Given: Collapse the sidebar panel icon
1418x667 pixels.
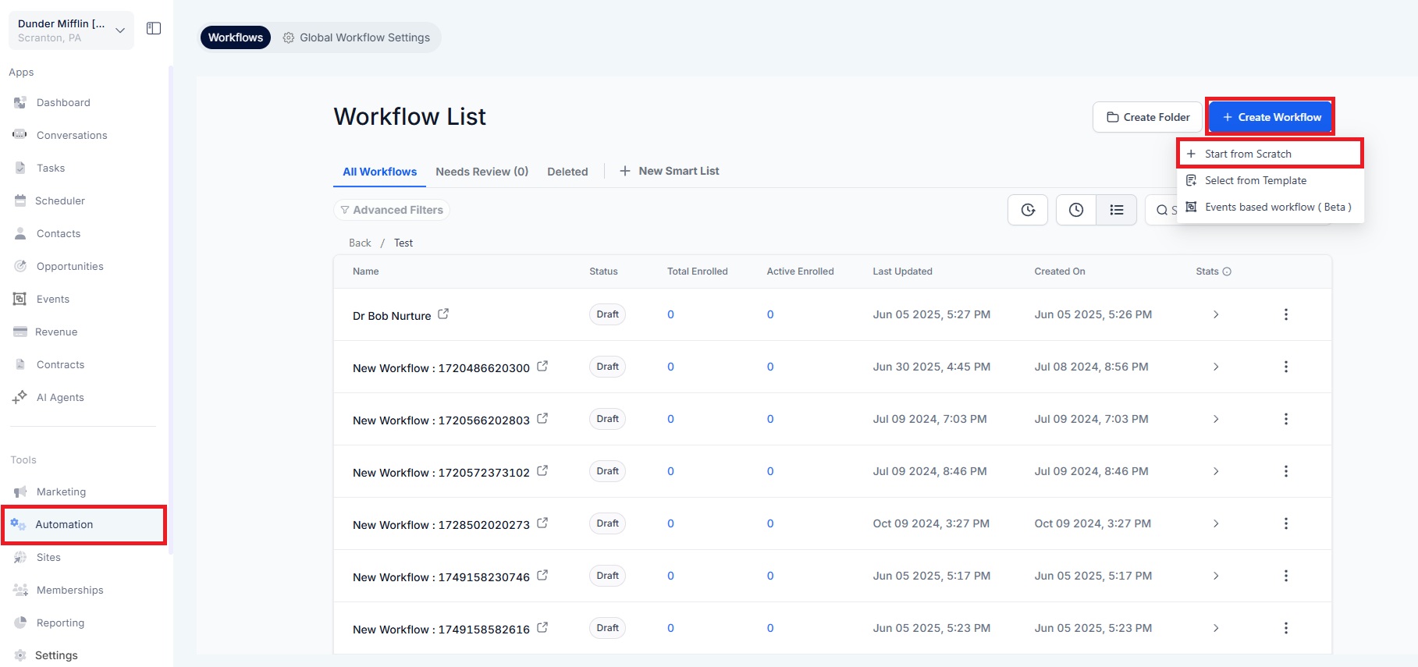Looking at the screenshot, I should pos(154,29).
